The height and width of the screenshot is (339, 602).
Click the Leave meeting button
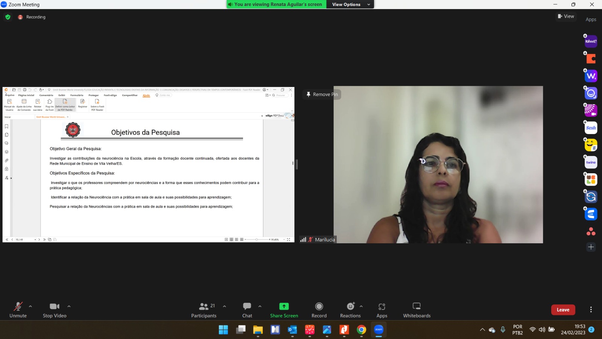[563, 310]
